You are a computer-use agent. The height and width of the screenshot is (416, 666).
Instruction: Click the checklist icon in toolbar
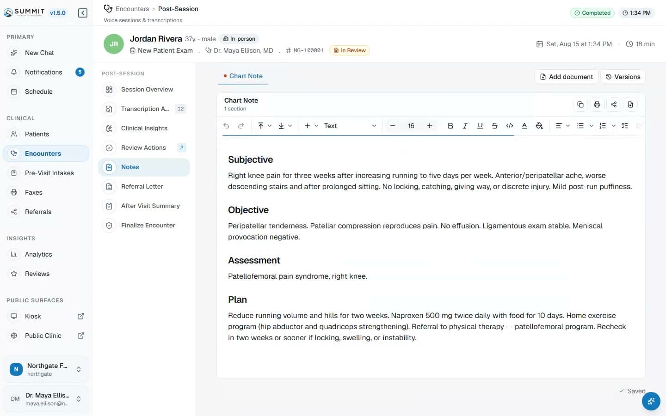tap(625, 126)
